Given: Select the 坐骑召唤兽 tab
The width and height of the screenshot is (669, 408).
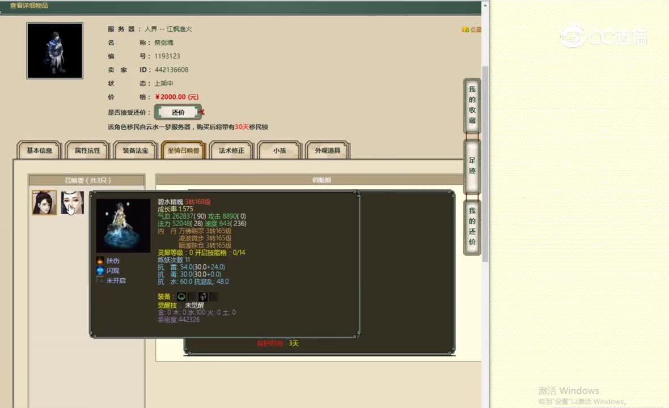Looking at the screenshot, I should click(x=184, y=151).
